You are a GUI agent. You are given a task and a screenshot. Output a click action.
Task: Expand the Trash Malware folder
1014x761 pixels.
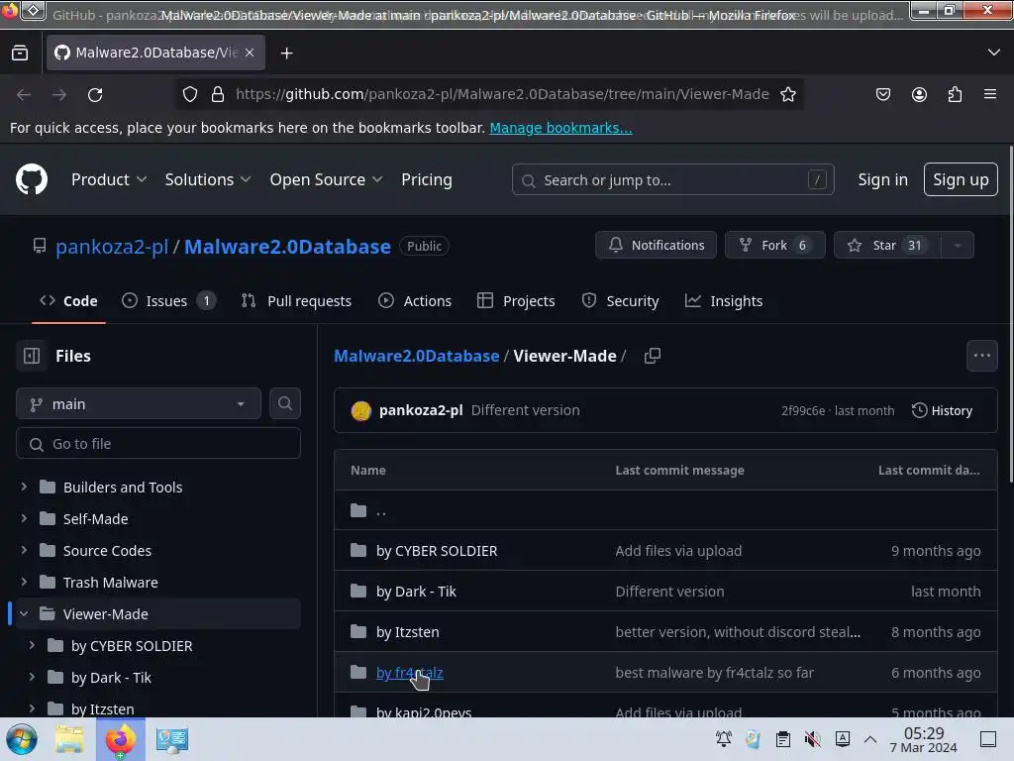tap(24, 582)
